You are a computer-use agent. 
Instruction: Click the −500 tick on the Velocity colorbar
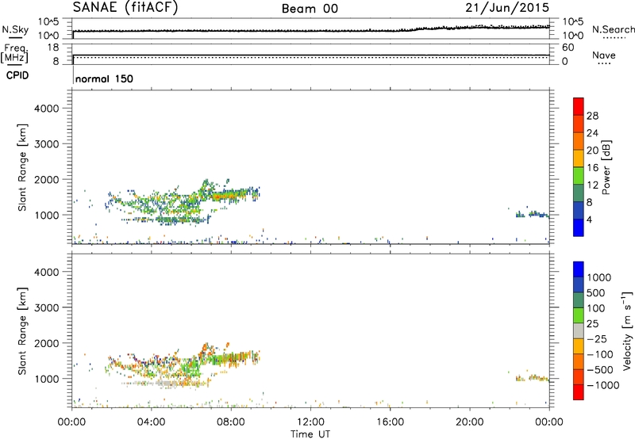tap(600, 369)
